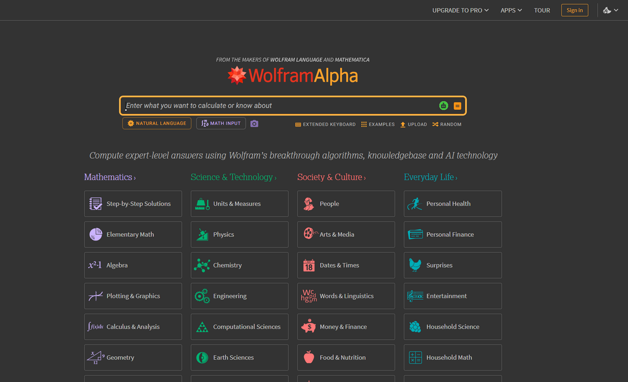Click the WolframAlpha logo
The image size is (628, 382).
tap(293, 76)
